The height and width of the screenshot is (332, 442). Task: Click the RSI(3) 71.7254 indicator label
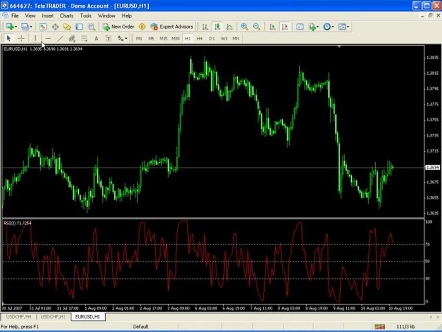[x=17, y=223]
